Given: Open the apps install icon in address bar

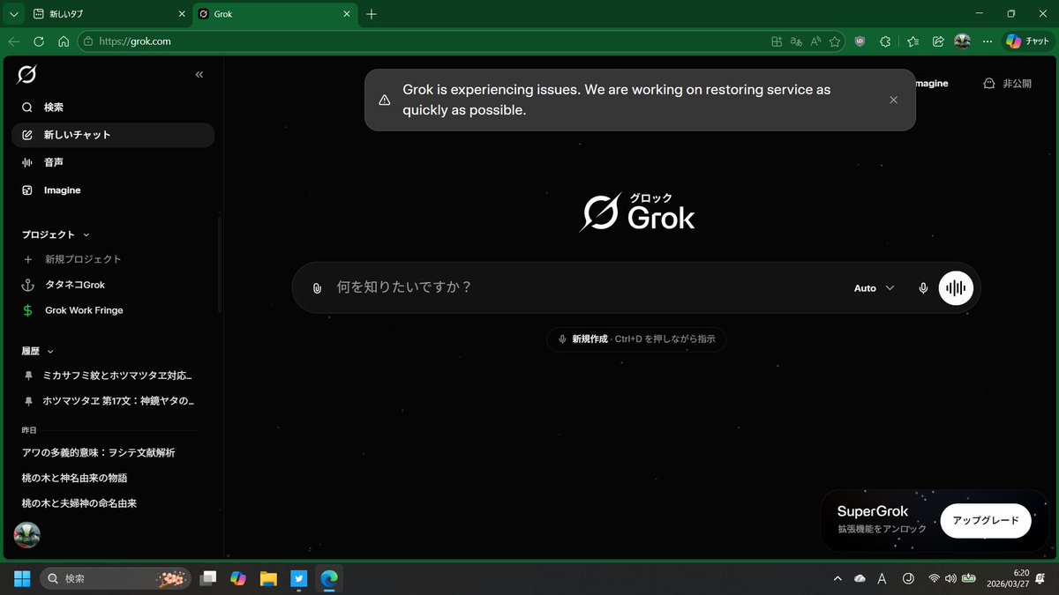Looking at the screenshot, I should [x=777, y=41].
